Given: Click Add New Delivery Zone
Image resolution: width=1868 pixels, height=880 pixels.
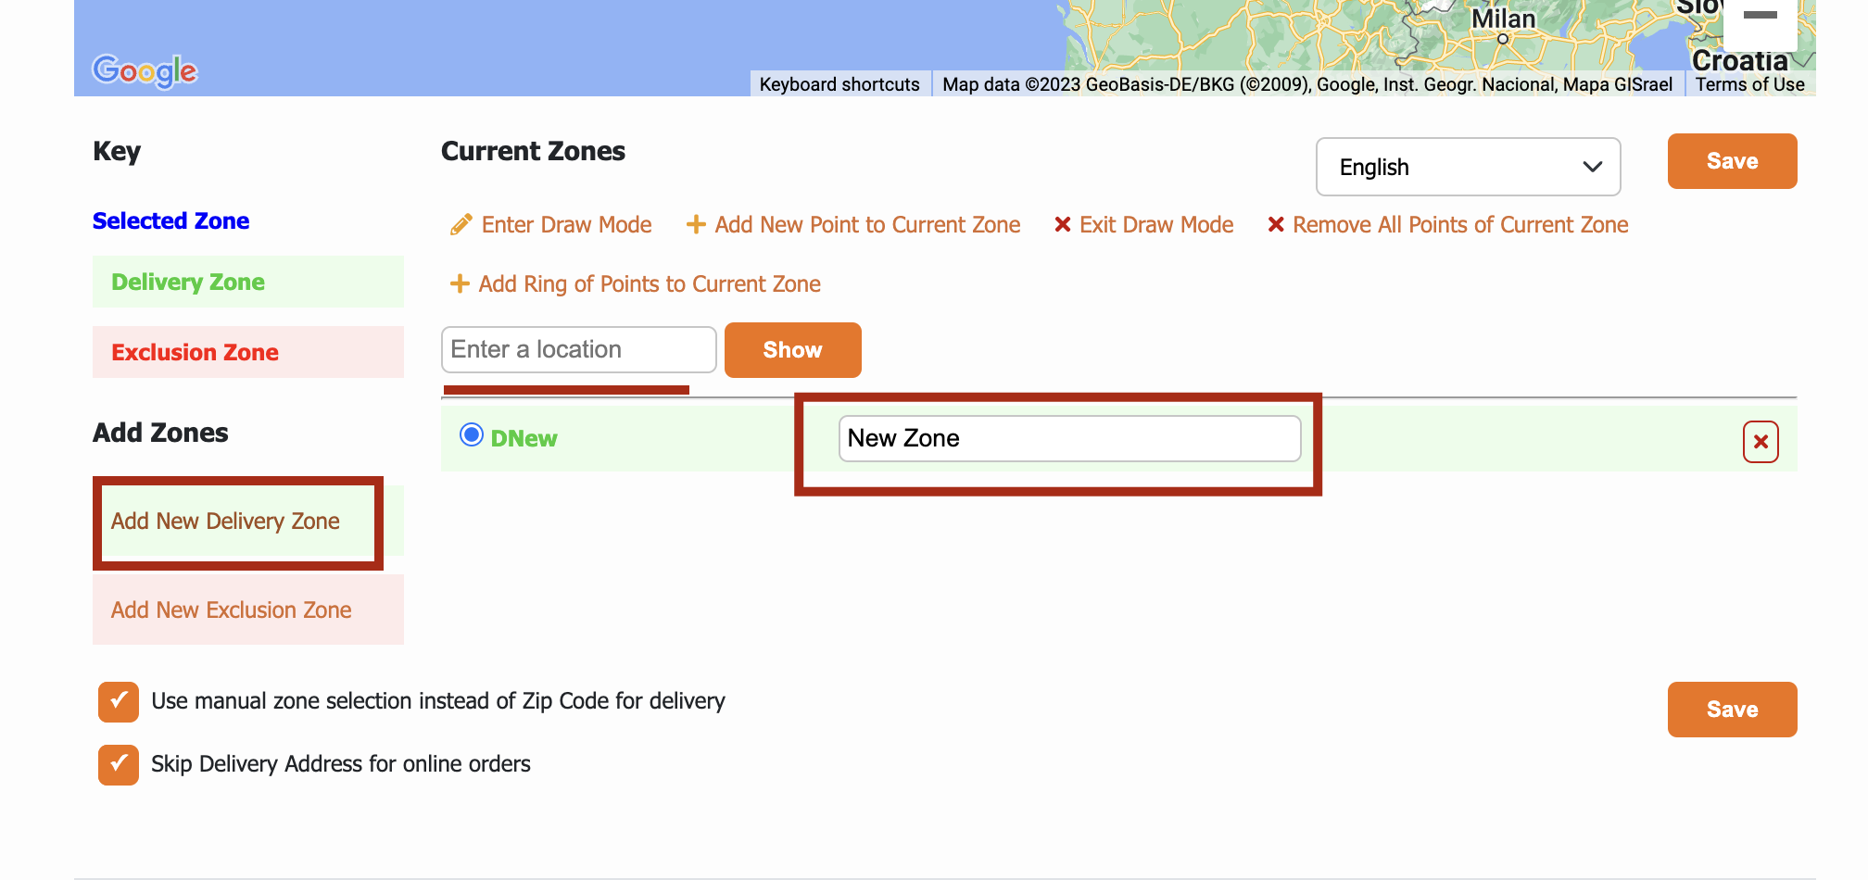Looking at the screenshot, I should [225, 522].
